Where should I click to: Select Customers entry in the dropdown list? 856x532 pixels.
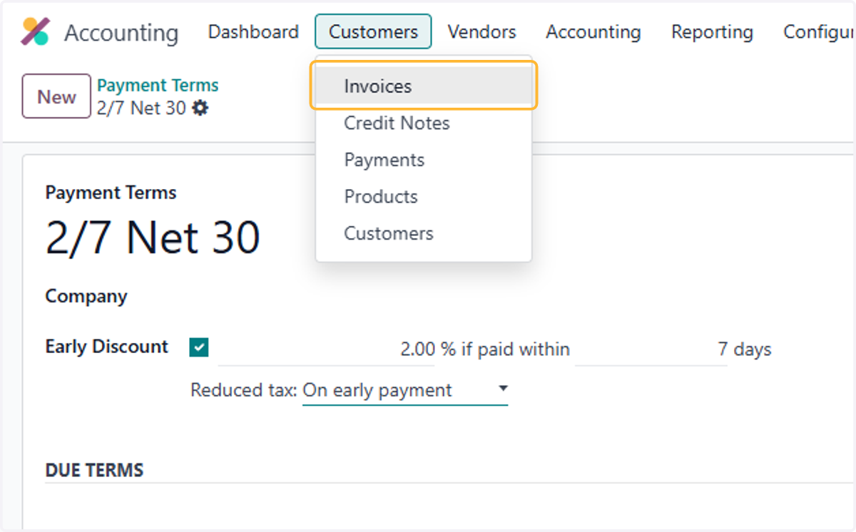click(424, 234)
